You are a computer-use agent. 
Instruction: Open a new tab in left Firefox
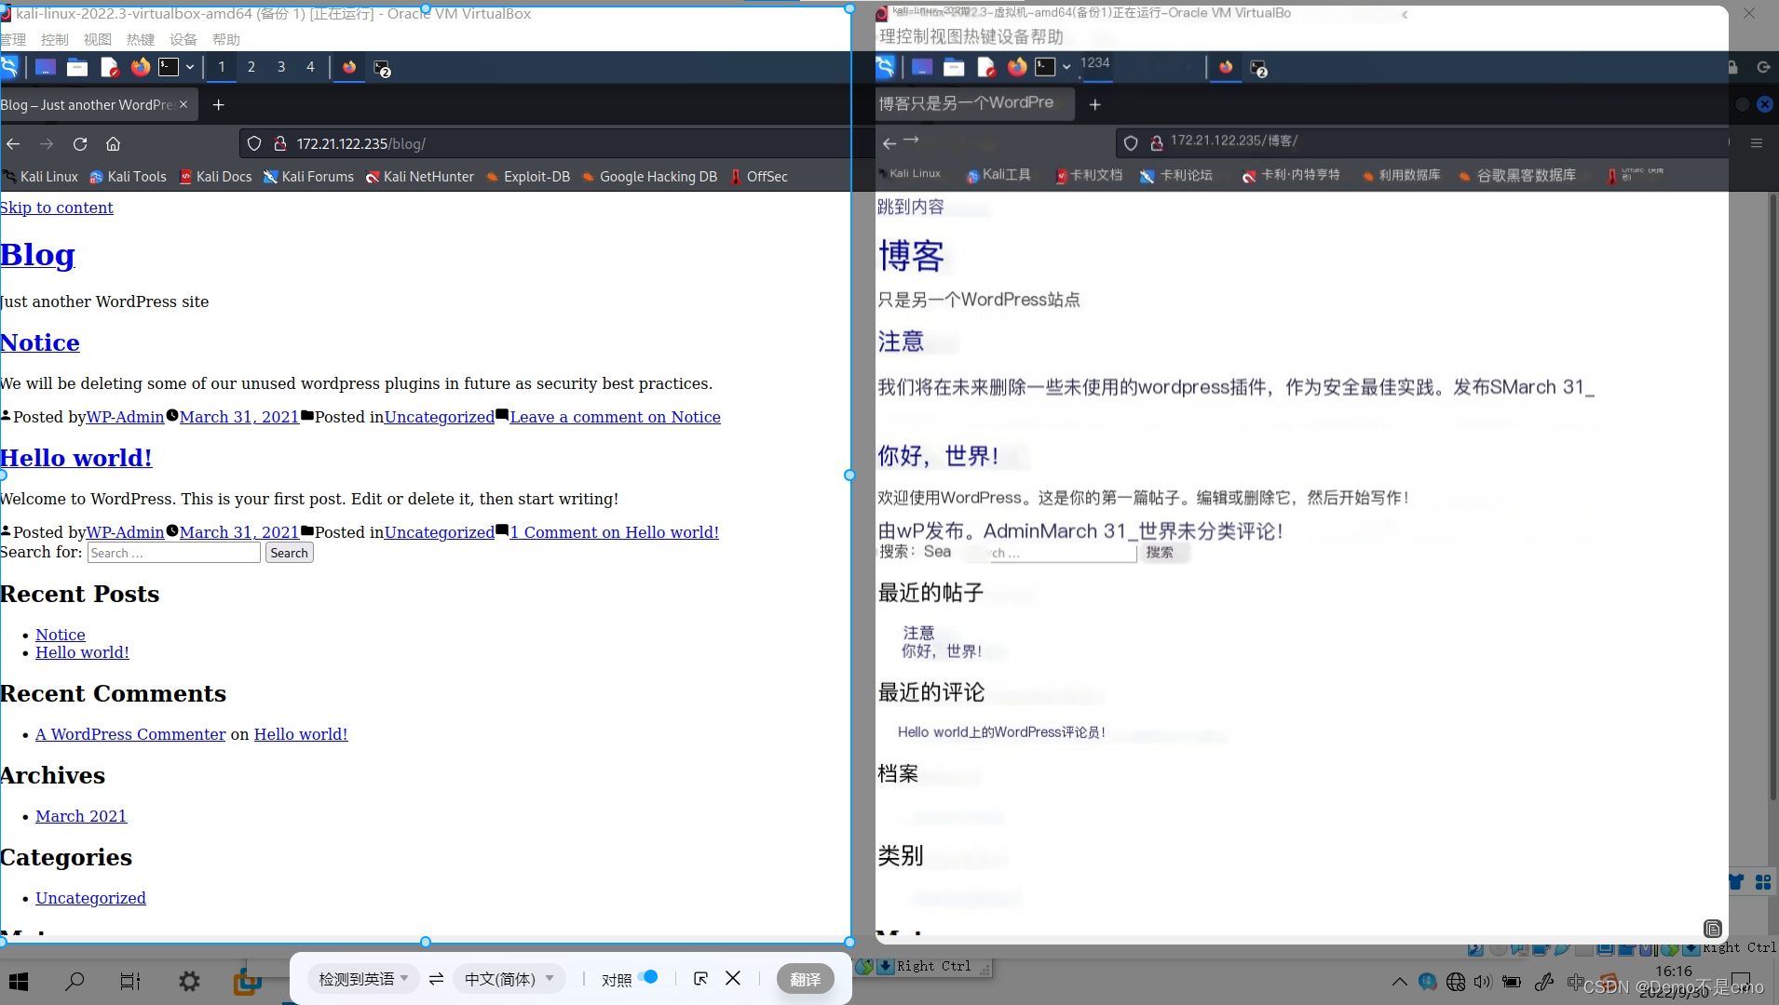218,105
